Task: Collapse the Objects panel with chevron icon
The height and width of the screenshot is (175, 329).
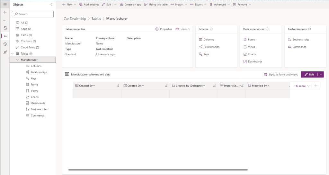Action: 52,5
